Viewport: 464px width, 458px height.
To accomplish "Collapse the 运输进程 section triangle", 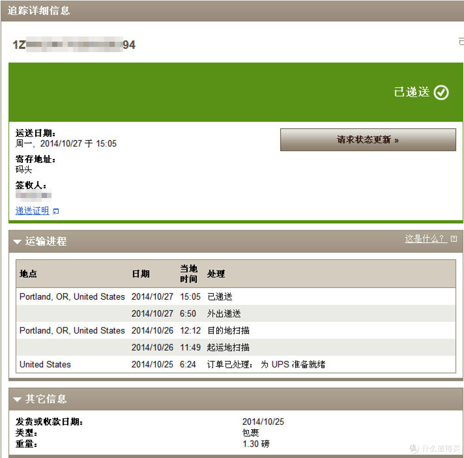I will 17,242.
